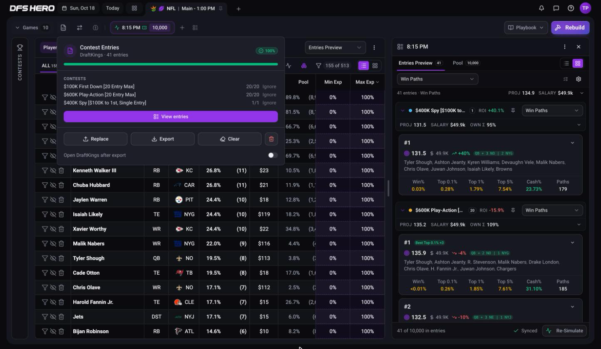Screen dimensions: 601x349
Task: Expand the 131.5 projection lineup card
Action: (x=572, y=143)
